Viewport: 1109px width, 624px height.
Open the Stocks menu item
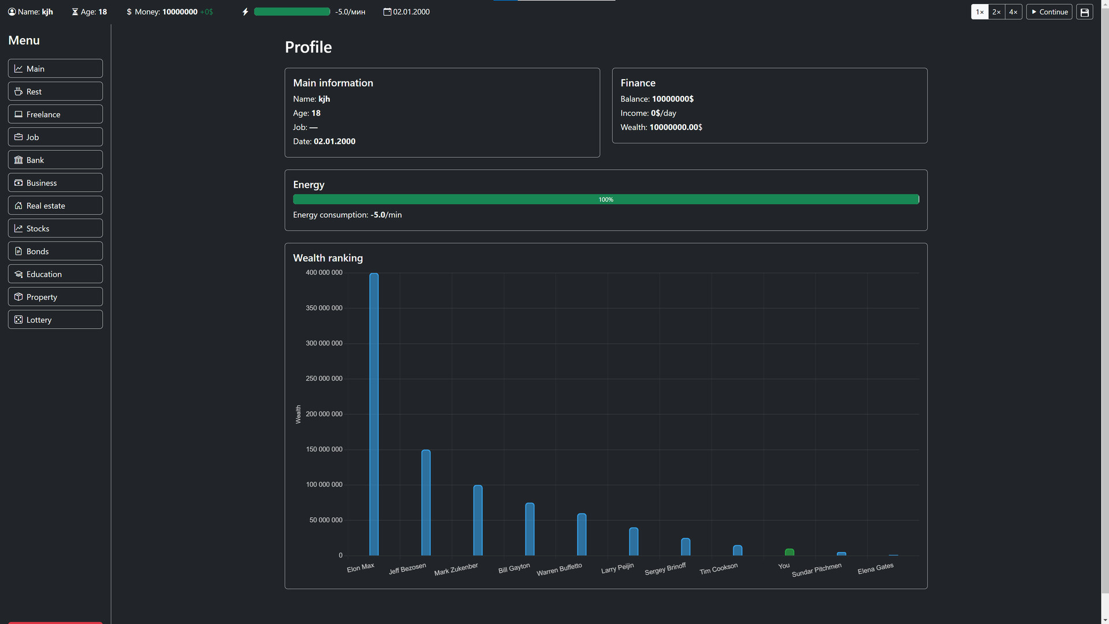(55, 228)
